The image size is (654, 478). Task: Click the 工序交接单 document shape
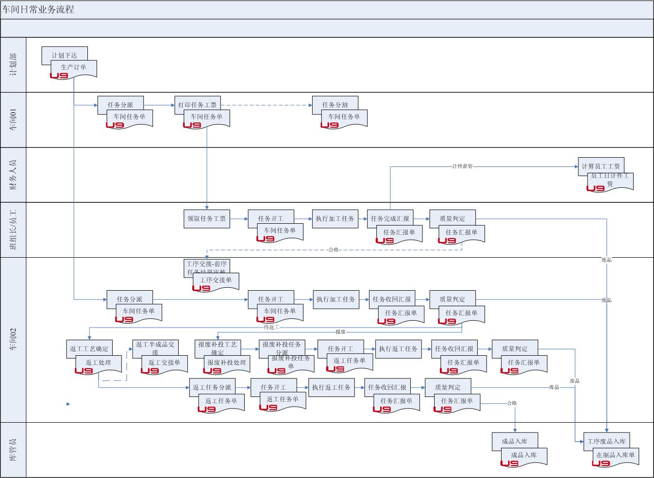pos(216,282)
